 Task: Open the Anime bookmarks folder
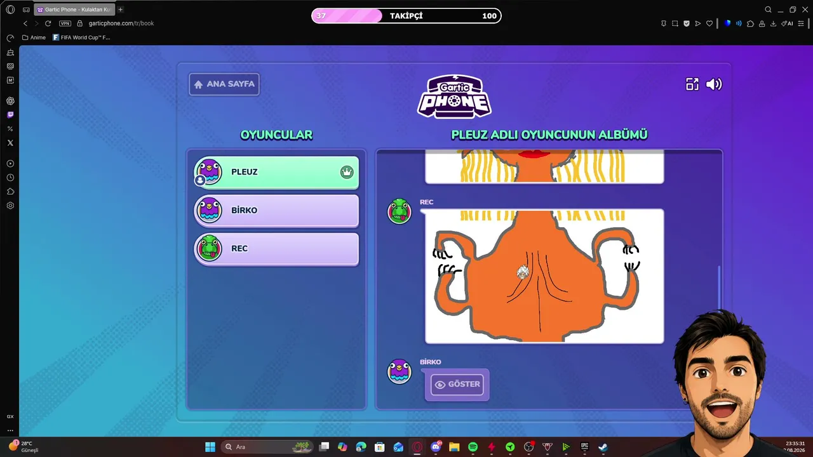click(34, 37)
